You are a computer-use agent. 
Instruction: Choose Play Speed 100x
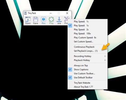pos(87,34)
